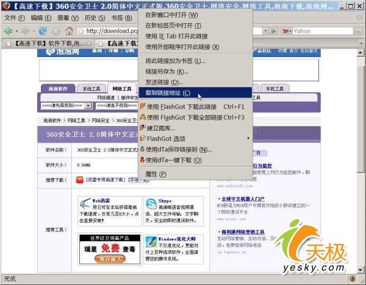Screen dimensions: 366x285
Task: Select 使用dTa保存链接到 (N)...
Action: click(195, 150)
